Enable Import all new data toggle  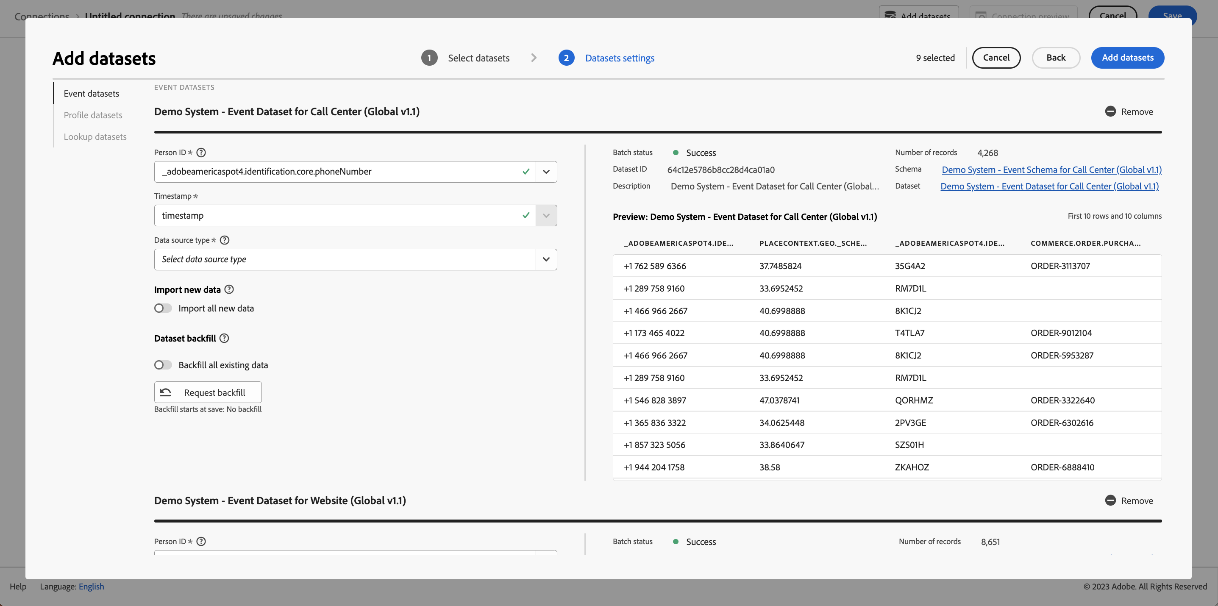163,308
